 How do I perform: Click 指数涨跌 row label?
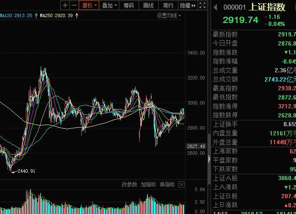pyautogui.click(x=225, y=52)
